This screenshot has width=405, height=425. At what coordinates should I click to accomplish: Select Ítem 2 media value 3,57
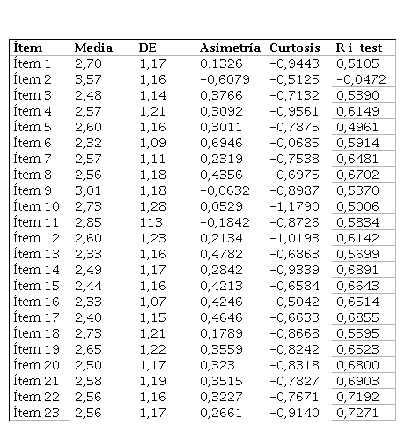[x=88, y=79]
